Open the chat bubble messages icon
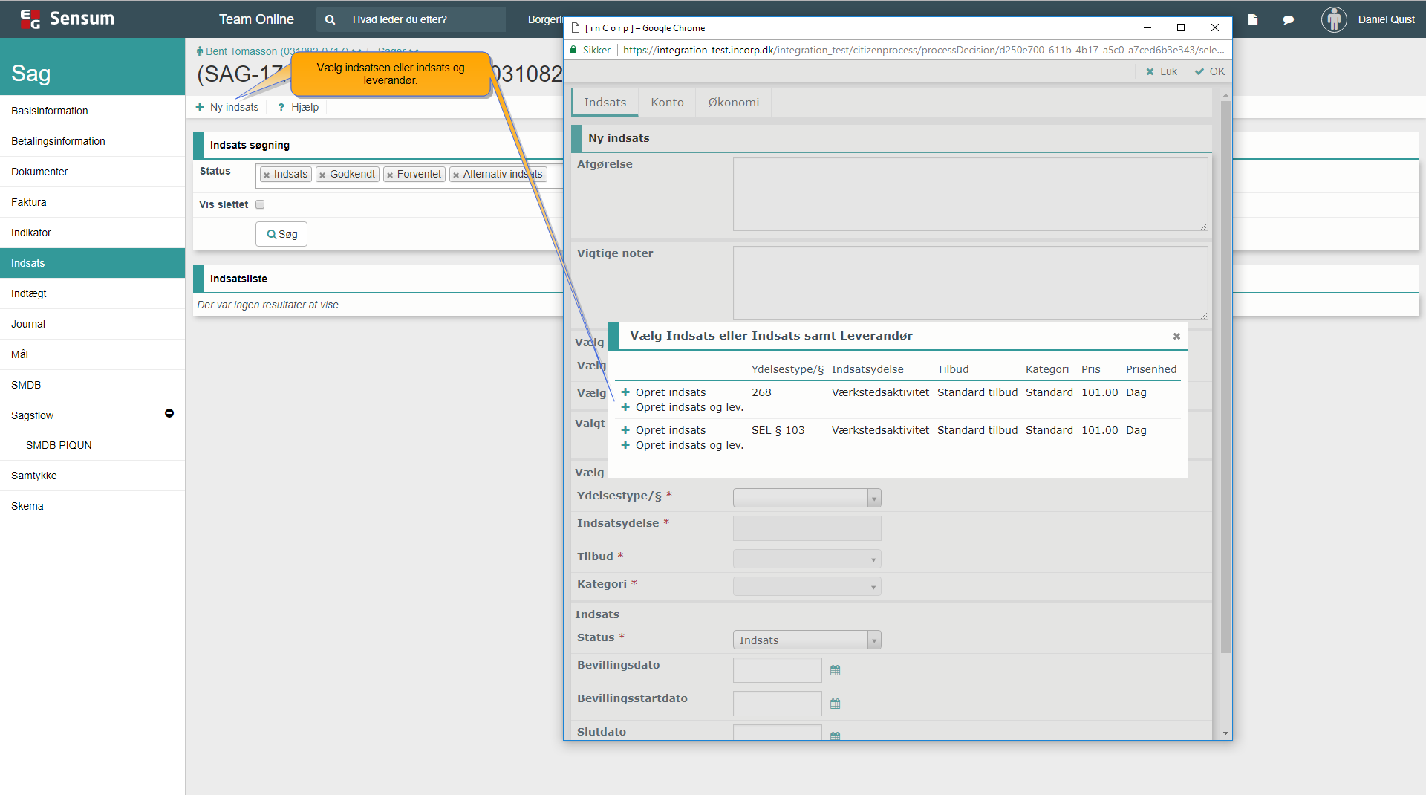This screenshot has width=1426, height=795. click(x=1289, y=19)
